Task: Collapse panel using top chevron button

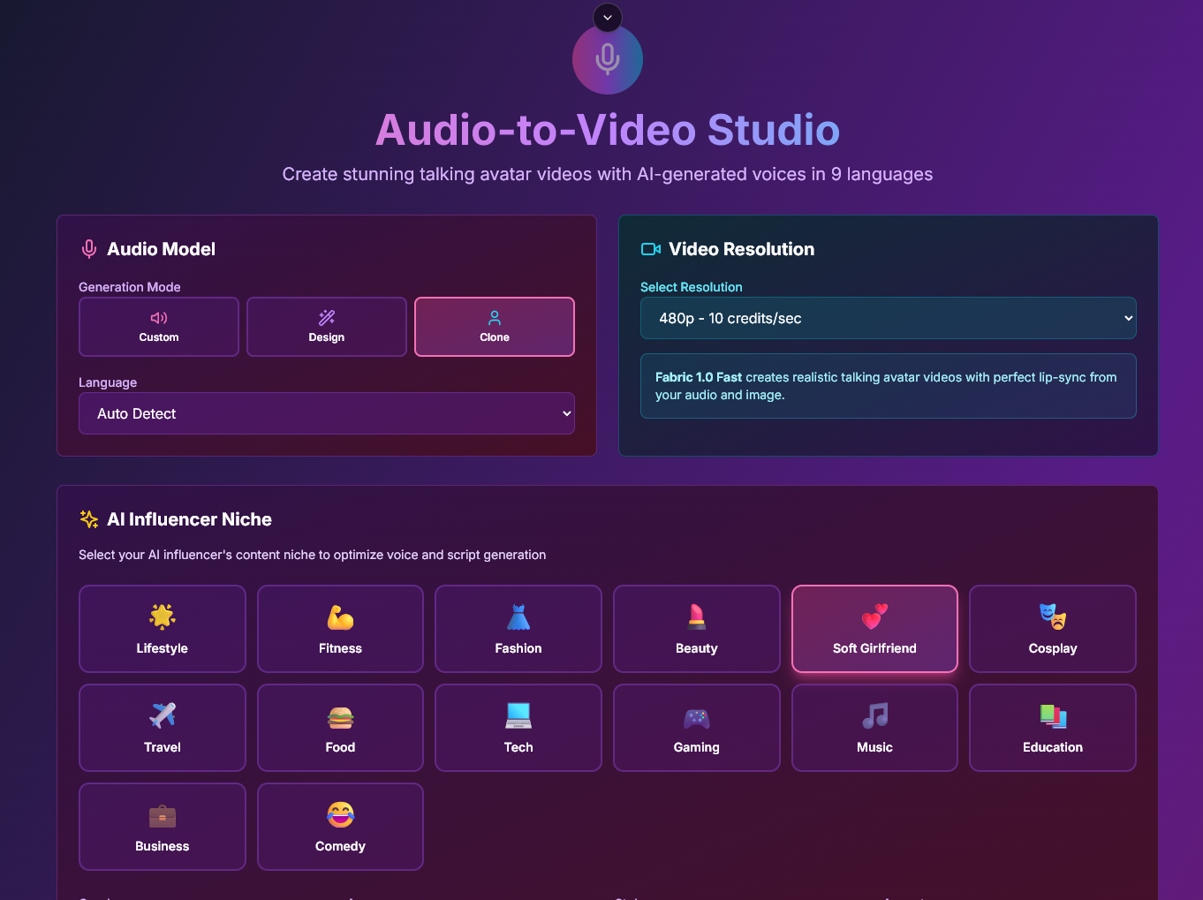Action: coord(607,18)
